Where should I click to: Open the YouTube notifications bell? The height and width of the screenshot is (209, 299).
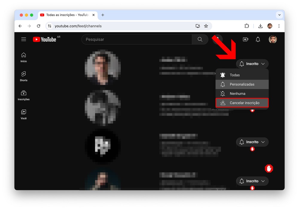(258, 40)
